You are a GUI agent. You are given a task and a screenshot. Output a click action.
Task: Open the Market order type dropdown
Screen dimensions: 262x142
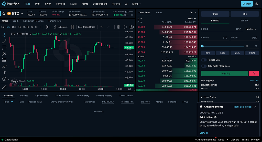(251, 29)
